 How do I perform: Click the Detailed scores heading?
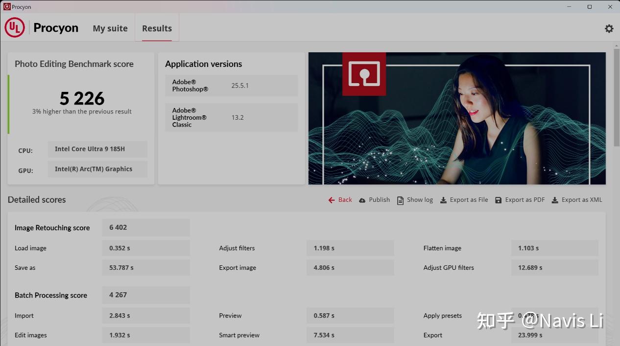tap(37, 200)
